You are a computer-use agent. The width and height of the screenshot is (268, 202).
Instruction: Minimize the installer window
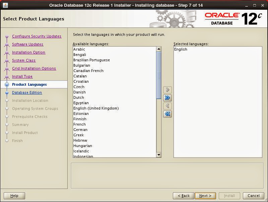(247, 5)
